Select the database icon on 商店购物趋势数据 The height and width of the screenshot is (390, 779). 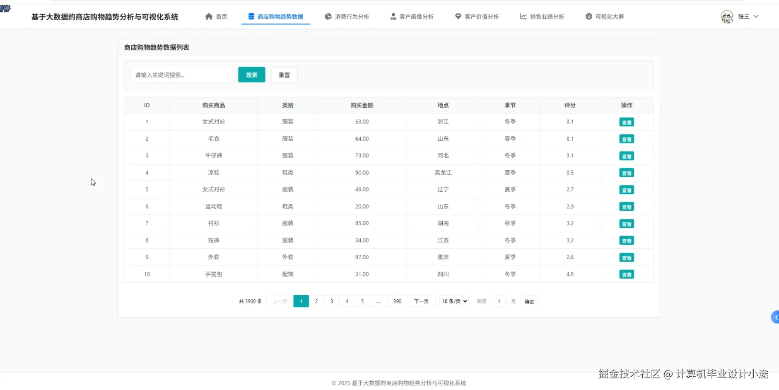tap(251, 17)
